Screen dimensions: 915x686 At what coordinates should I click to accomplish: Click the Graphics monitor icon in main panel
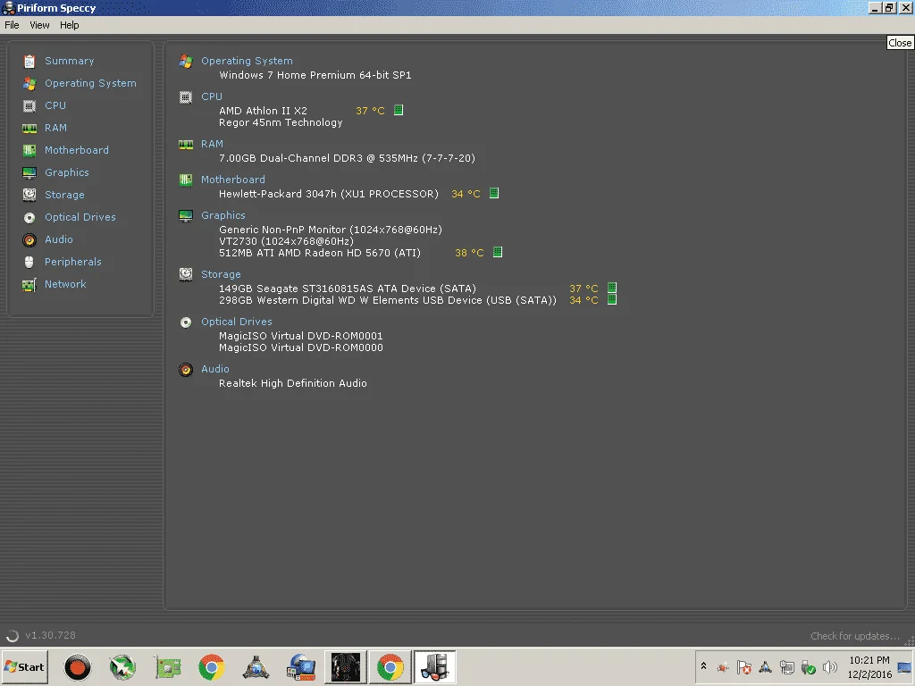click(x=186, y=216)
